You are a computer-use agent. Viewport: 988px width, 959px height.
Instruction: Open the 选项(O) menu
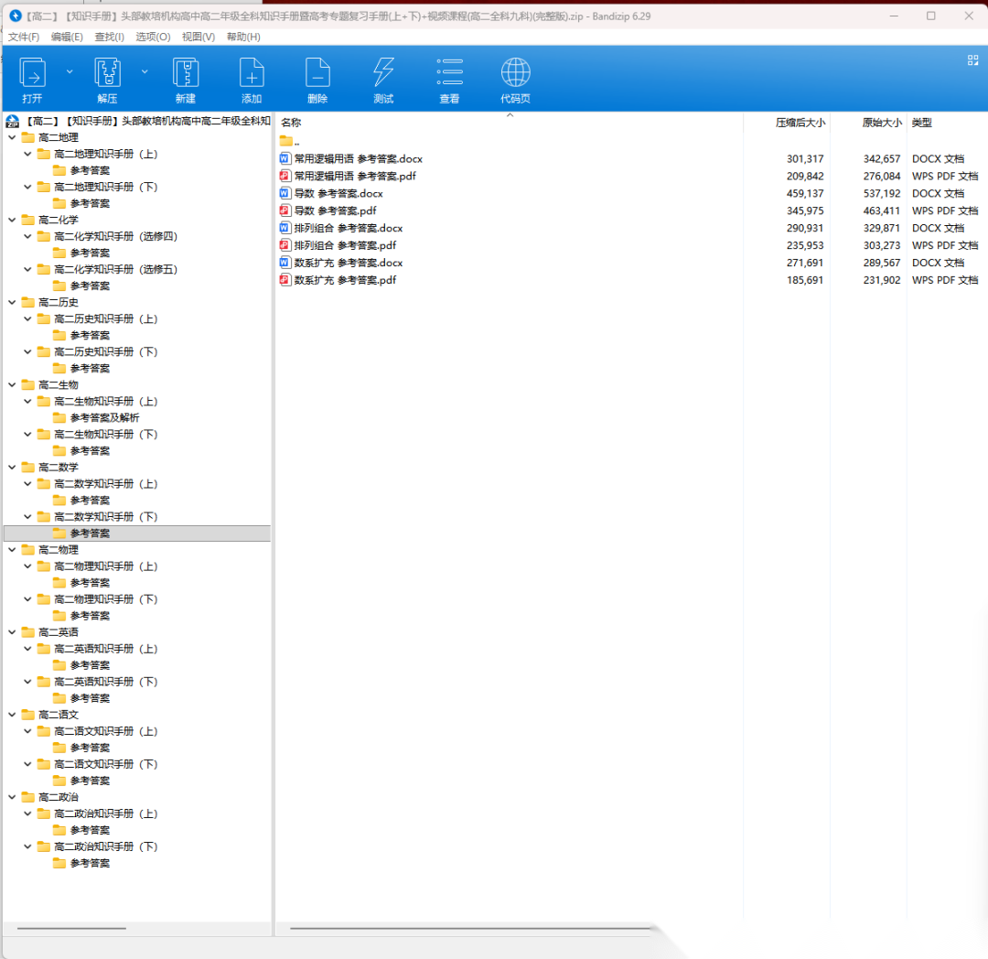[x=153, y=37]
